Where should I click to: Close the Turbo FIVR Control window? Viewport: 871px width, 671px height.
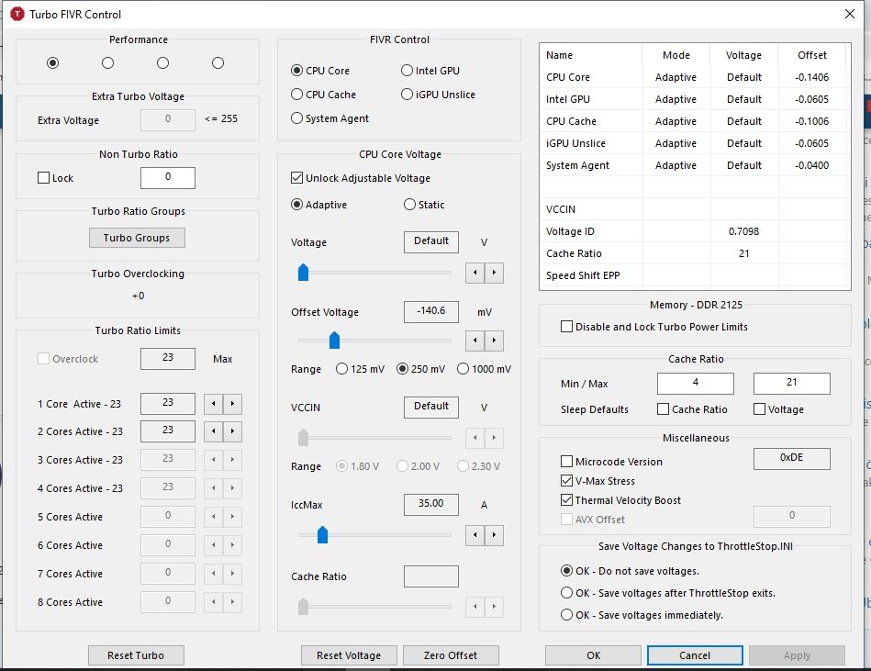[x=850, y=14]
